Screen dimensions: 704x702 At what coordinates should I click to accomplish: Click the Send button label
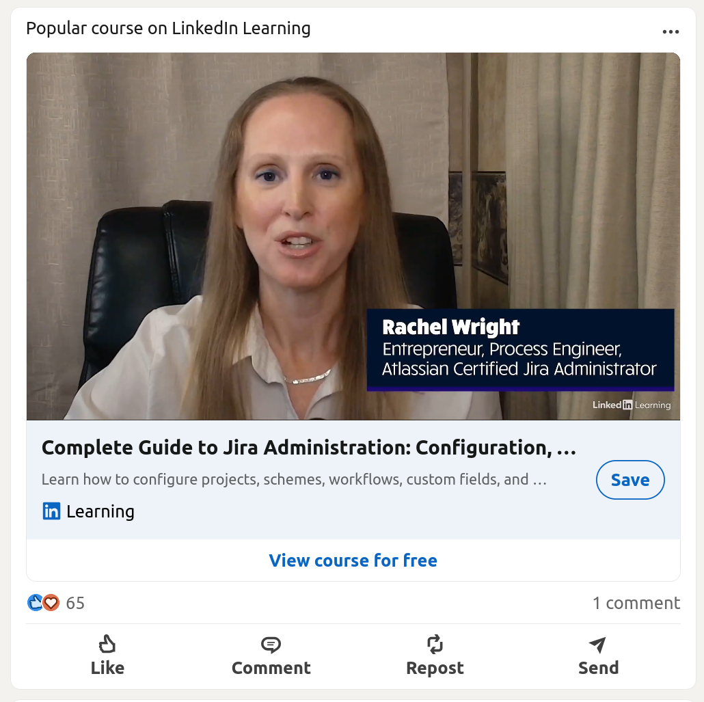598,668
